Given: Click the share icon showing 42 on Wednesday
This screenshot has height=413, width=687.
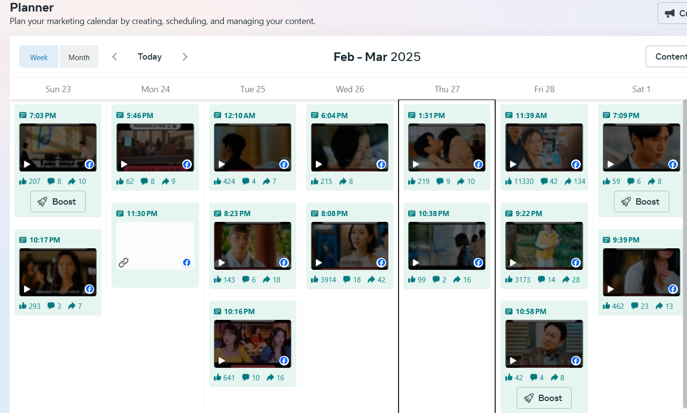Looking at the screenshot, I should coord(372,279).
